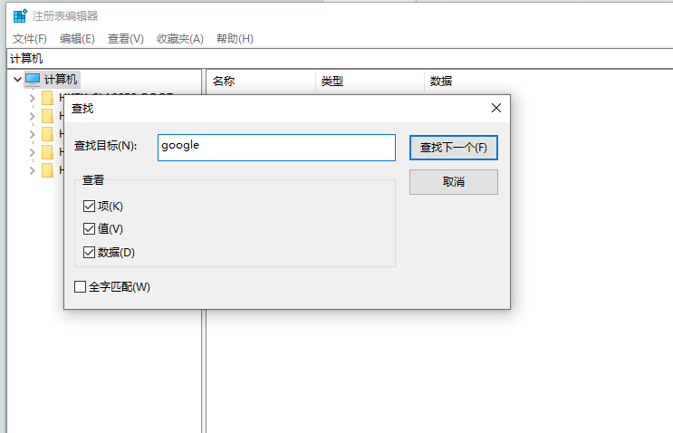The image size is (673, 433).
Task: Click the 查找 dialog title text
Action: coord(82,109)
